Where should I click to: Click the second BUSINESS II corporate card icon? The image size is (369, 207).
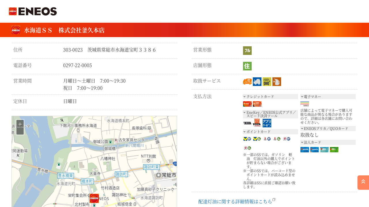click(315, 150)
